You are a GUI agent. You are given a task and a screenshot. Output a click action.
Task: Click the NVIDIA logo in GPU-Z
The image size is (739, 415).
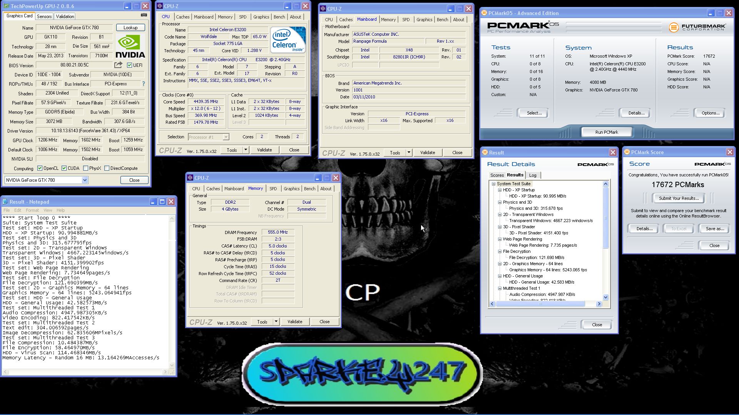[130, 46]
